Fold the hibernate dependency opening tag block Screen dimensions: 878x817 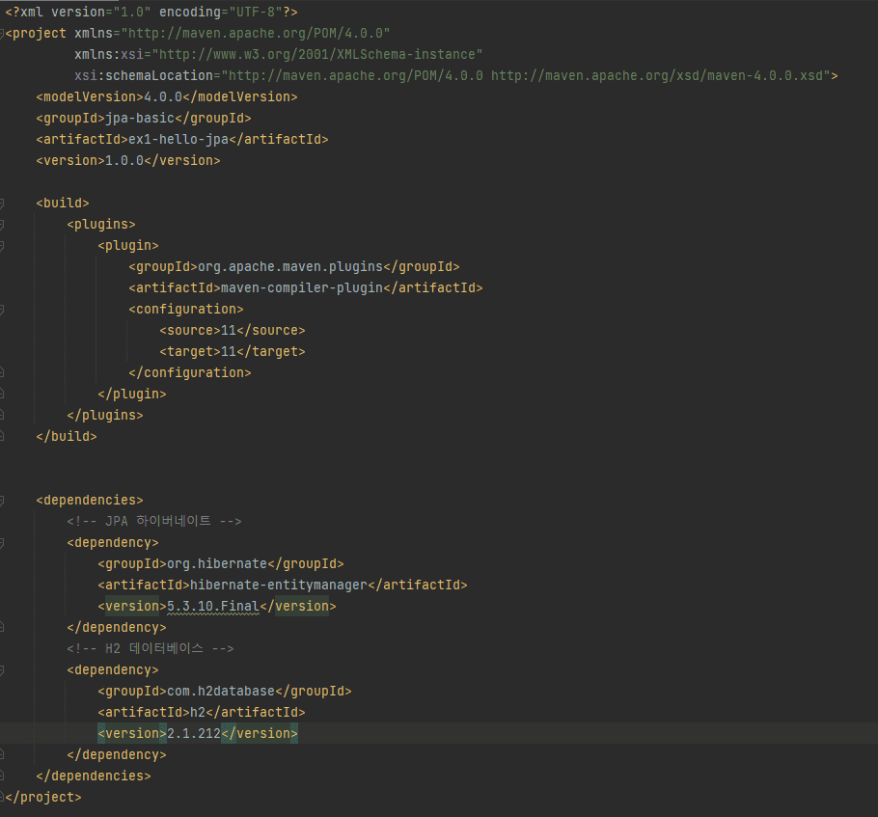click(2, 543)
